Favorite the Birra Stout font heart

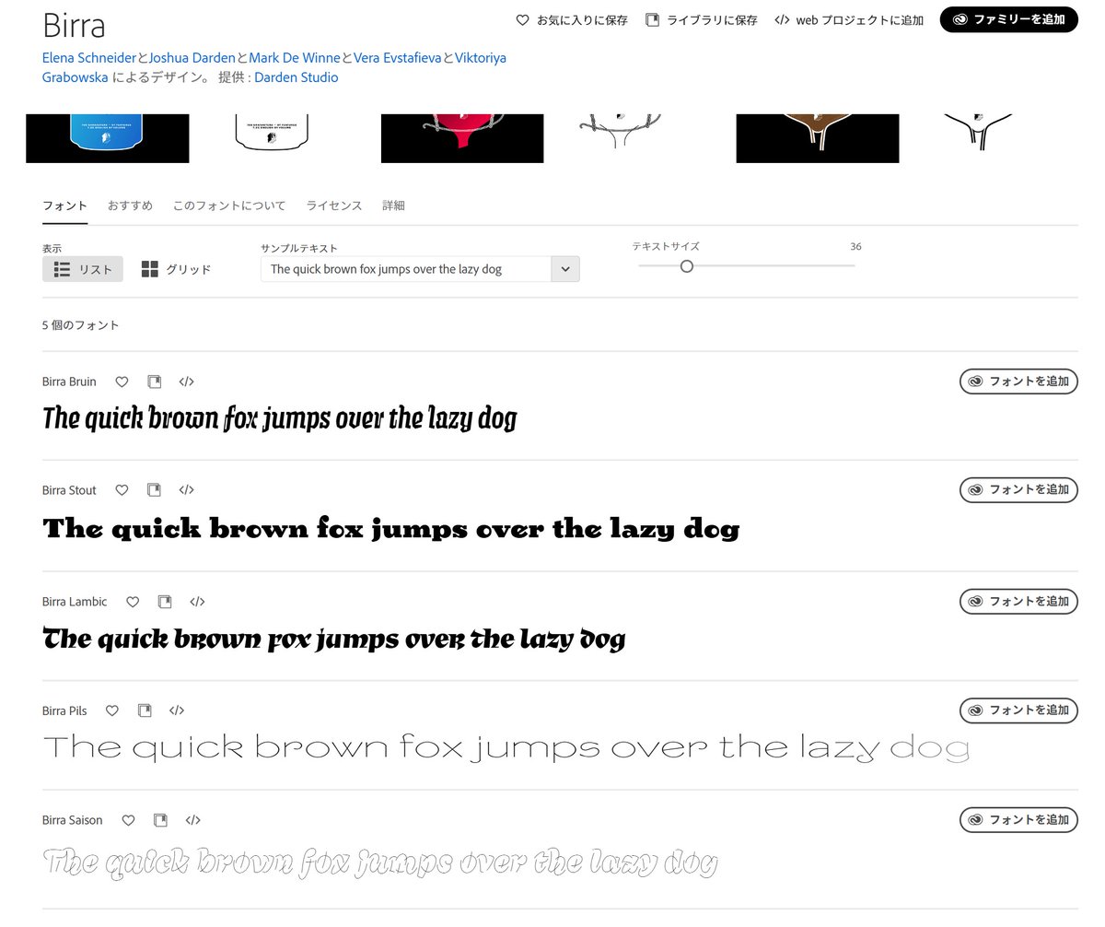point(122,490)
